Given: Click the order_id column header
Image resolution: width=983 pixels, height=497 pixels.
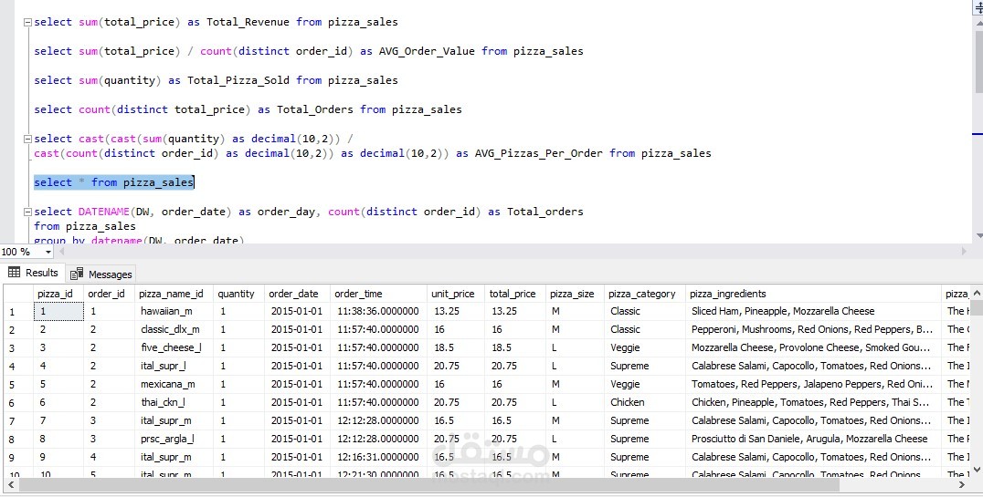Looking at the screenshot, I should click(x=107, y=294).
